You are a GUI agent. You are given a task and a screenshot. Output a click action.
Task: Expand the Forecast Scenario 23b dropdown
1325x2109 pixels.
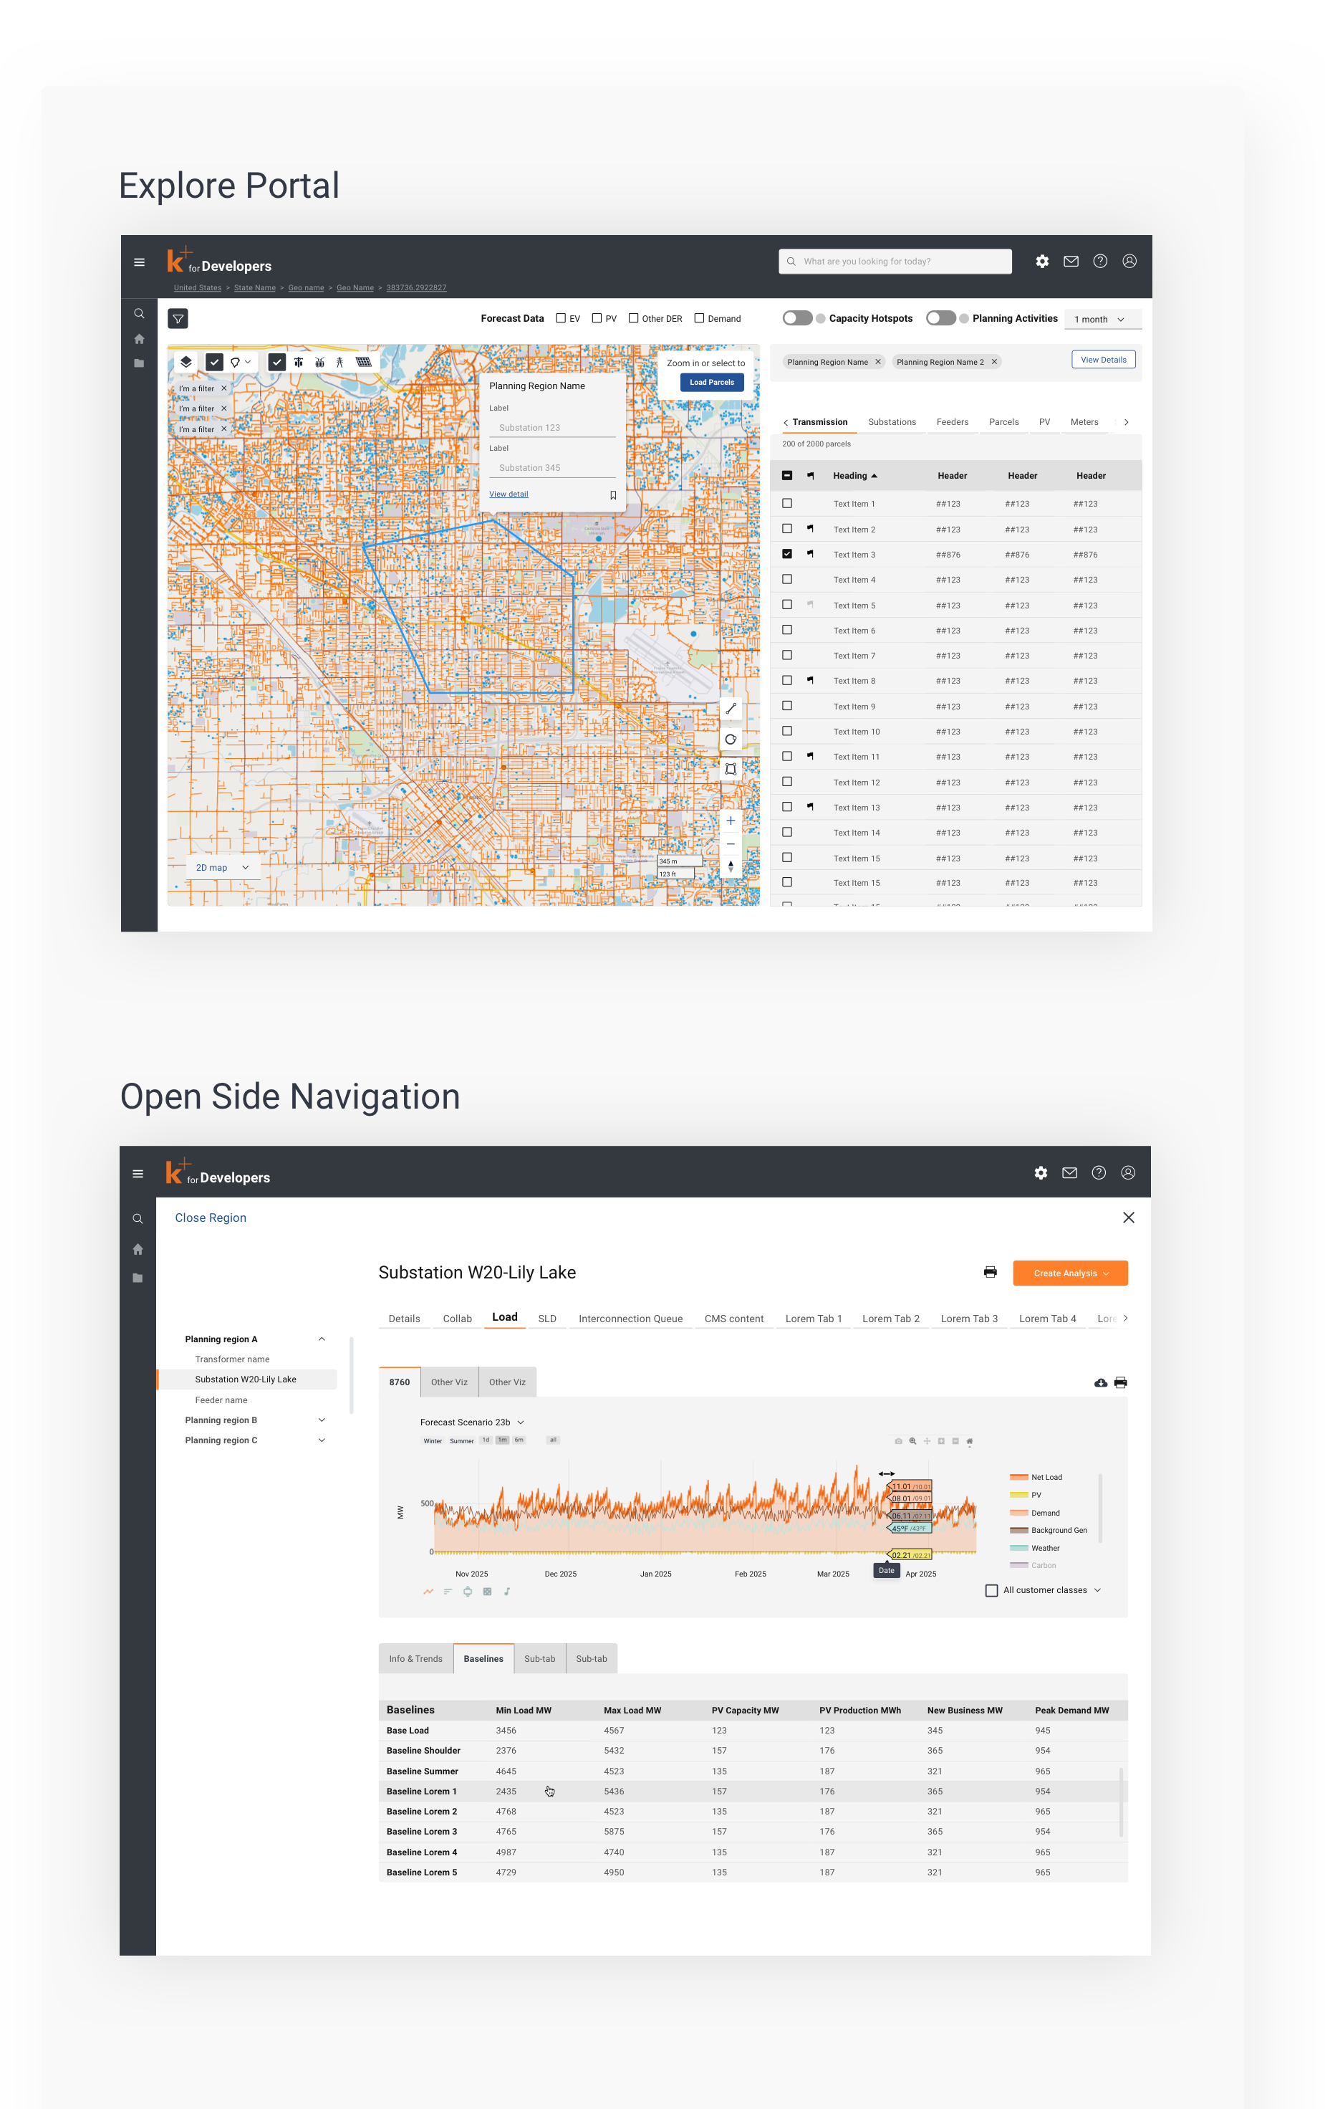point(472,1422)
